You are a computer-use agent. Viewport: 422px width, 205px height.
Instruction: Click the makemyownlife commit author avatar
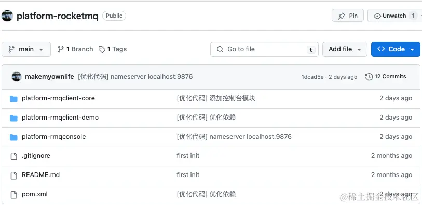17,77
